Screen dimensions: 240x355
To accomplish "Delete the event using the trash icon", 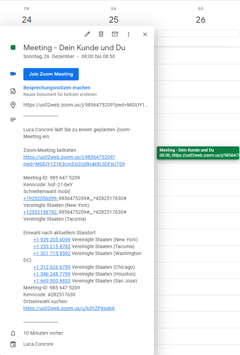I will click(101, 34).
